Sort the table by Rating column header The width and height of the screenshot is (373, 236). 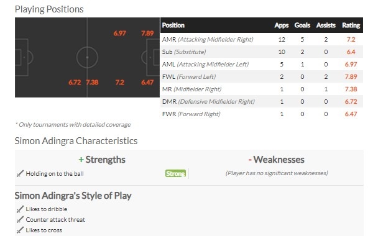tap(351, 25)
